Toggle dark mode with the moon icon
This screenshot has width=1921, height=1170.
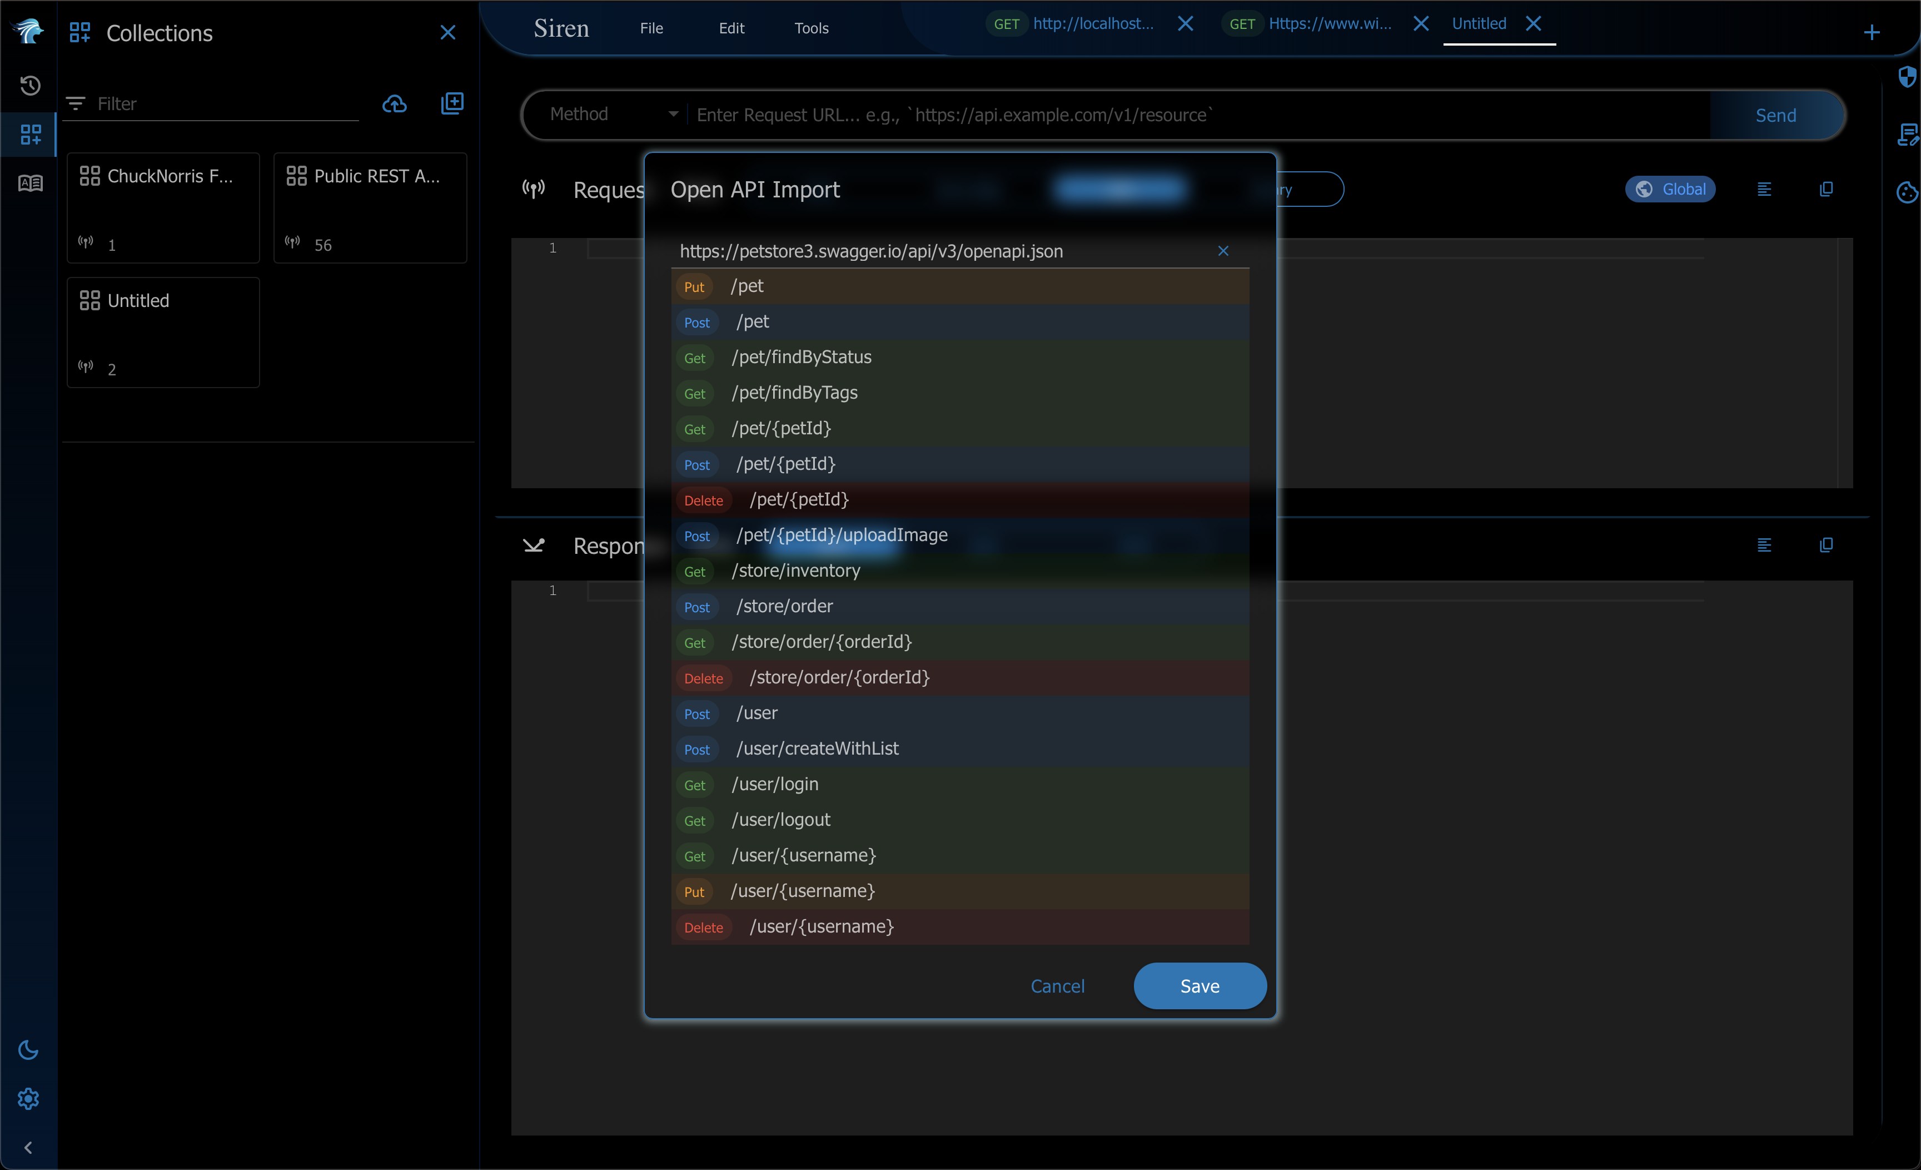28,1049
